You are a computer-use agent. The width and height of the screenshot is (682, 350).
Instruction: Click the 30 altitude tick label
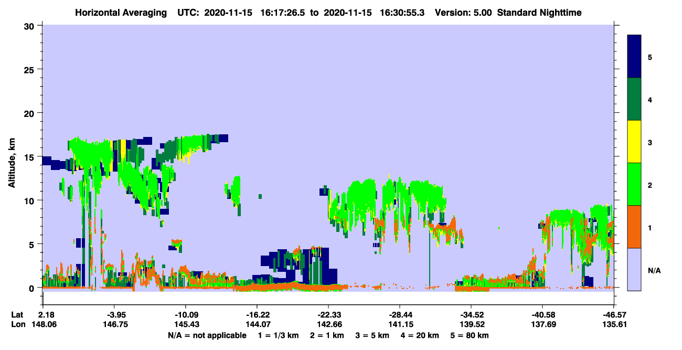click(30, 26)
